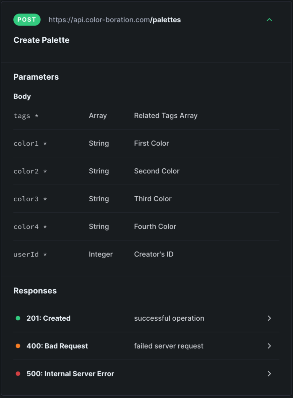Viewport: 293px width, 398px height.
Task: Click the color2 parameter name
Action: 26,171
